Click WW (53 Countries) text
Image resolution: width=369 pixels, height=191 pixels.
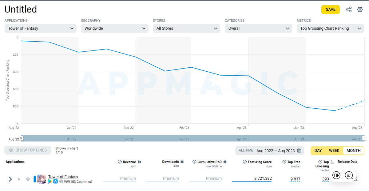pyautogui.click(x=78, y=182)
